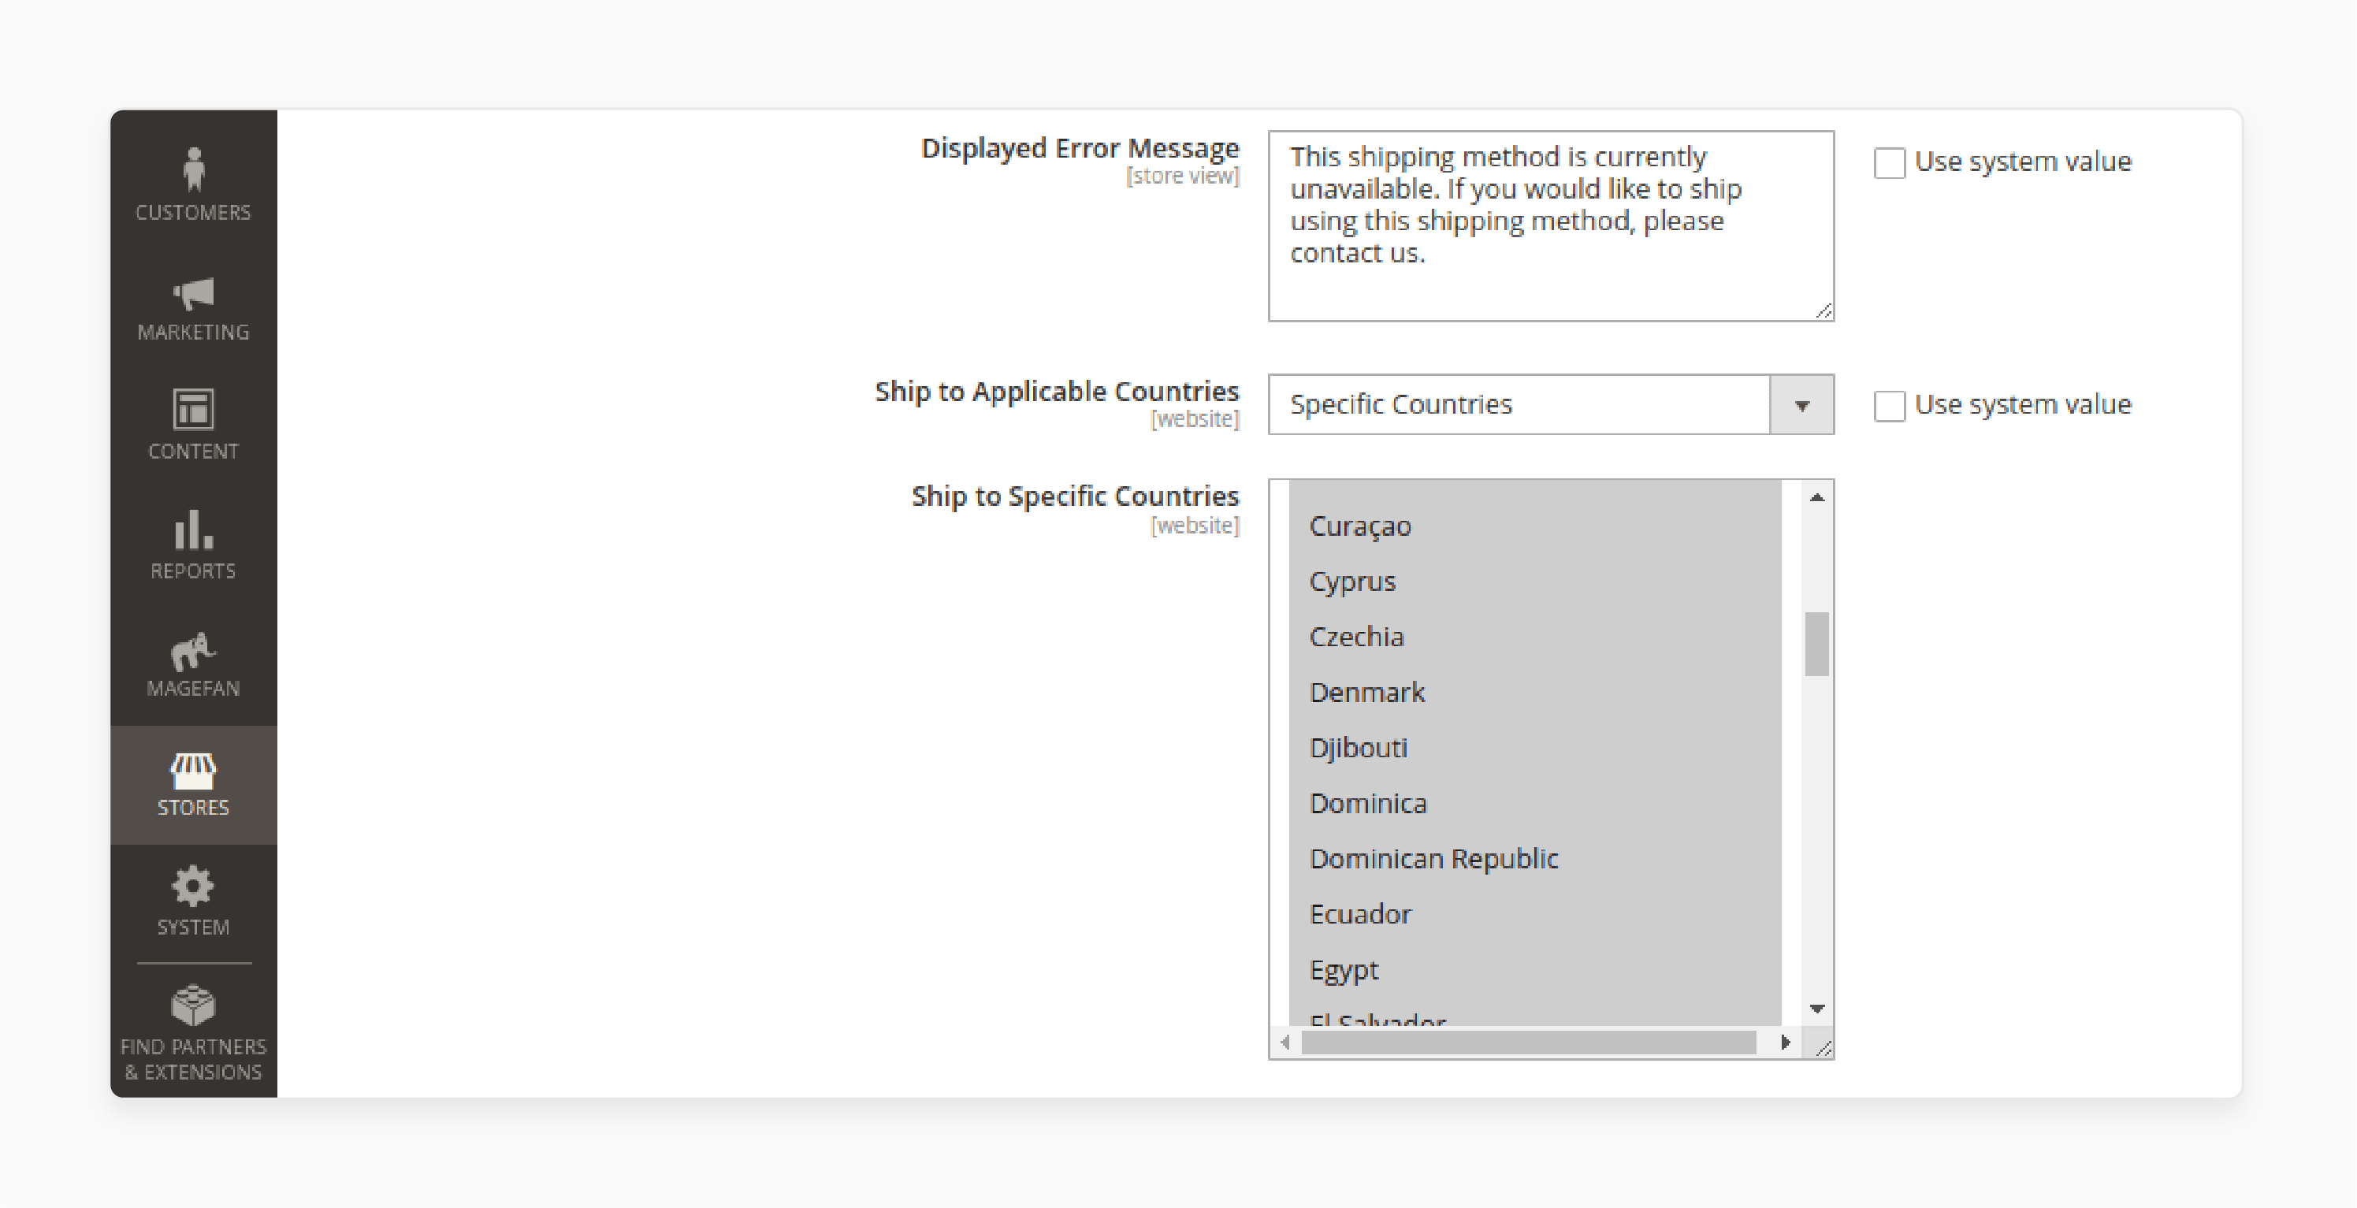Click the Displayed Error Message field label
The height and width of the screenshot is (1208, 2357).
(1080, 148)
